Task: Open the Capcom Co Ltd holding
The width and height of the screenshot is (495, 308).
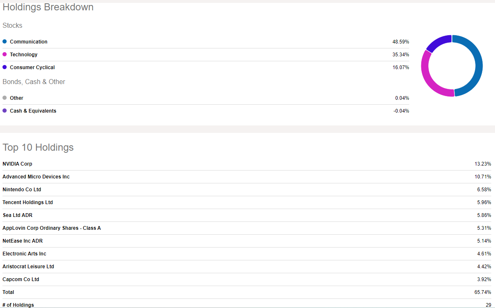Action: pos(21,279)
